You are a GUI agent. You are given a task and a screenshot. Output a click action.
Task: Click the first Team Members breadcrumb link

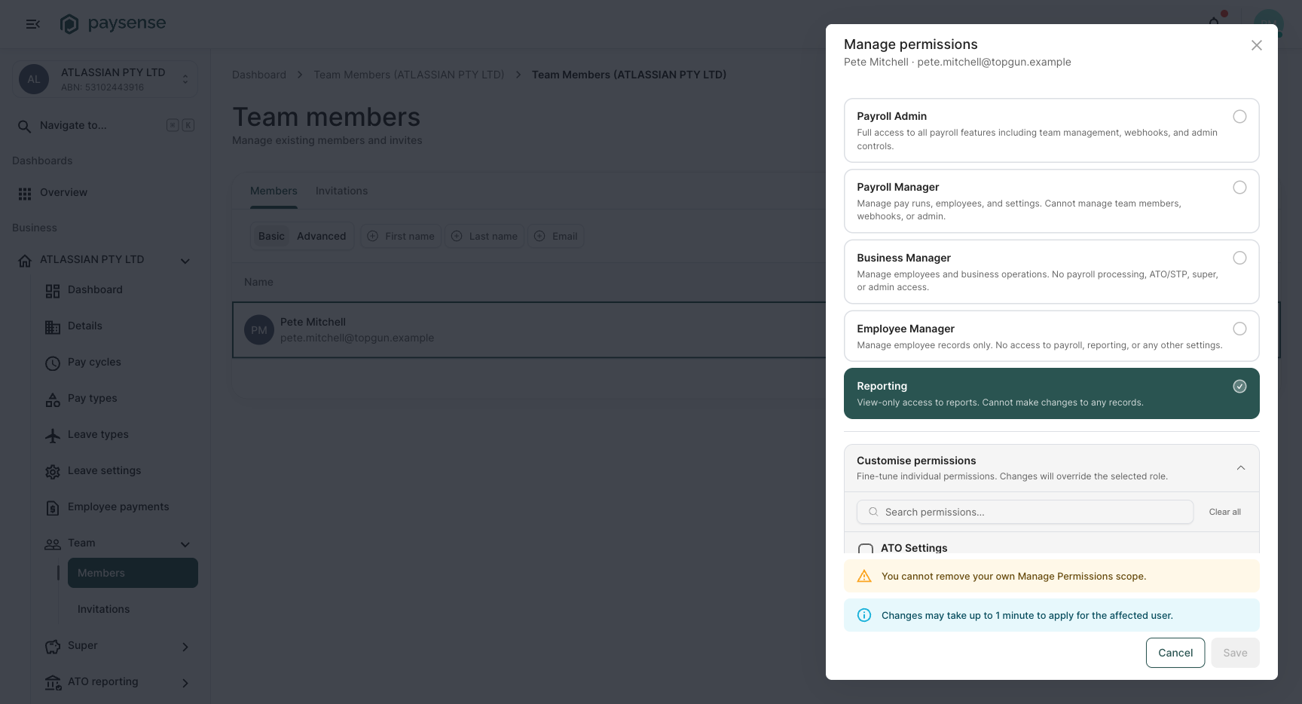pos(409,75)
